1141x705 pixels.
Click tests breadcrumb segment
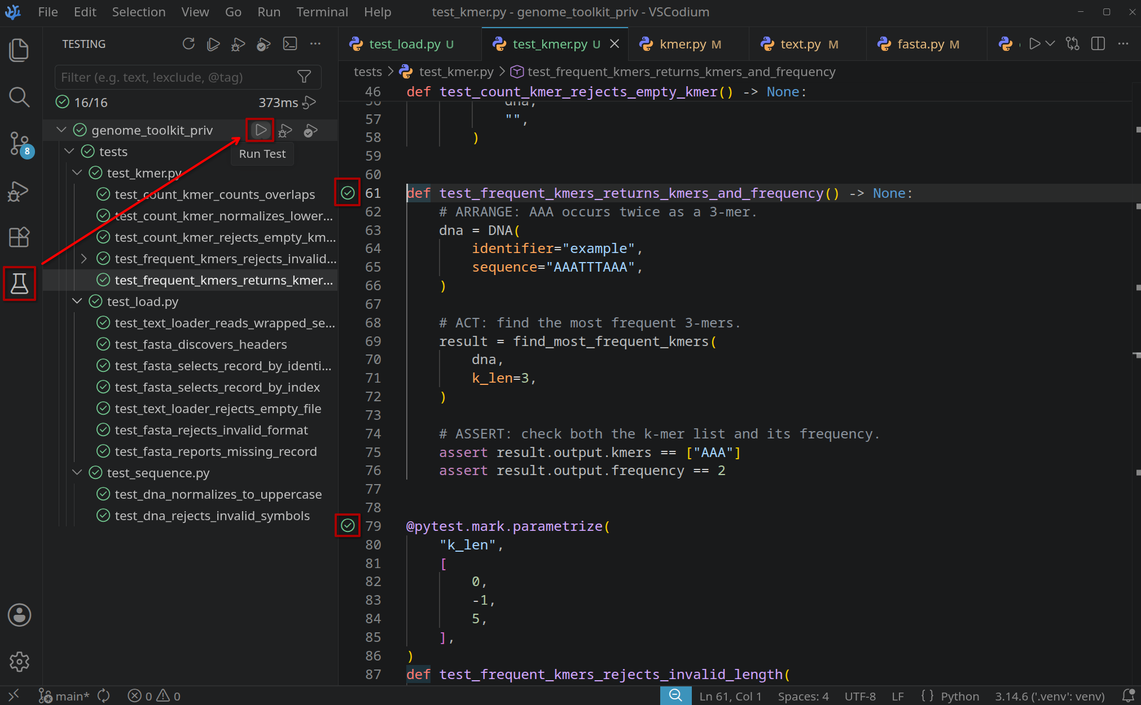pos(367,72)
